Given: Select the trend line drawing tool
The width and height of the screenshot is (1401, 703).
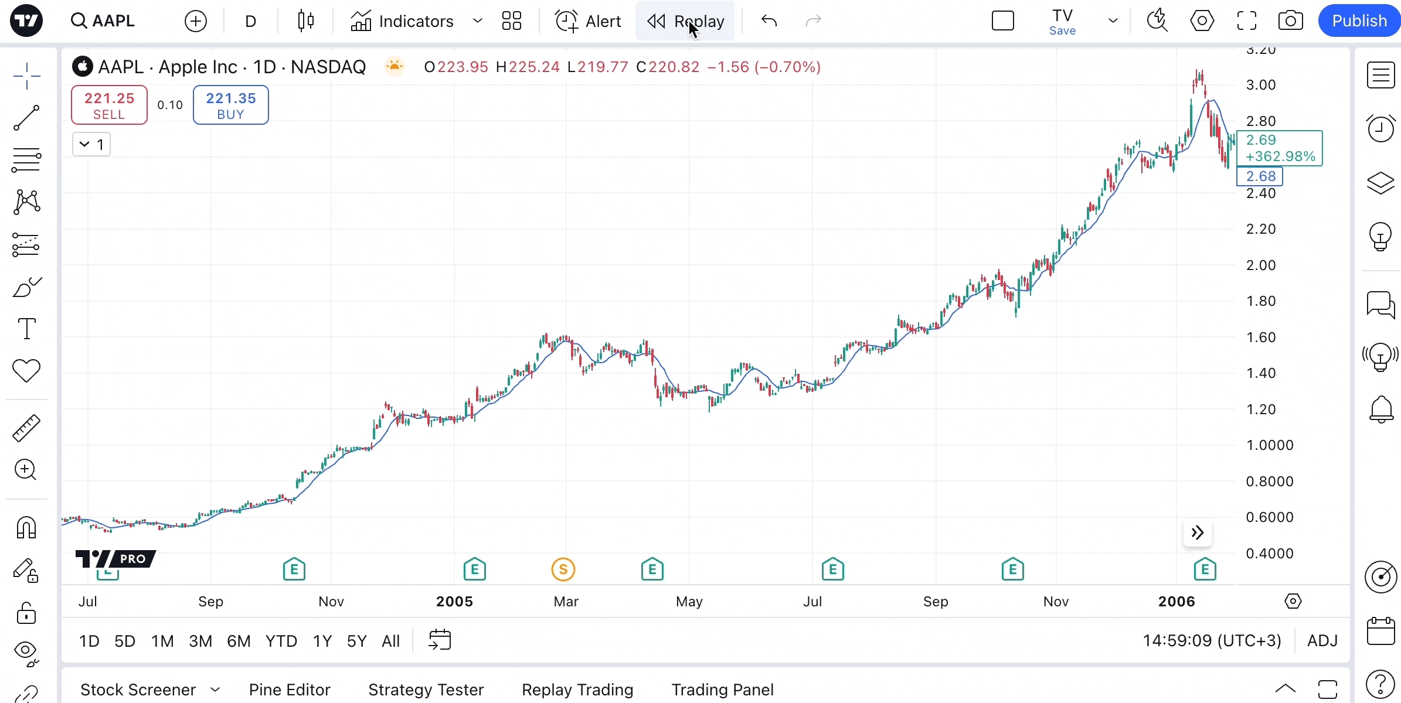Looking at the screenshot, I should [26, 118].
